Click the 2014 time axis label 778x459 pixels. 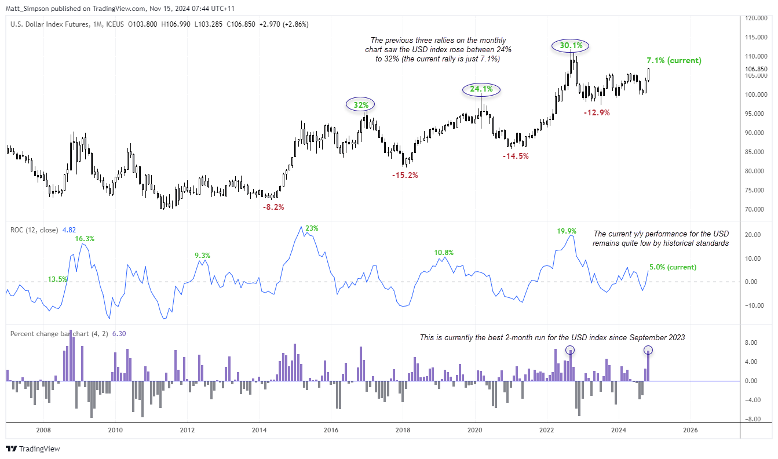[259, 431]
